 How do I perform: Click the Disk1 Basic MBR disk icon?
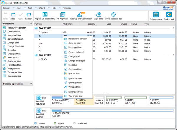pos(39,111)
